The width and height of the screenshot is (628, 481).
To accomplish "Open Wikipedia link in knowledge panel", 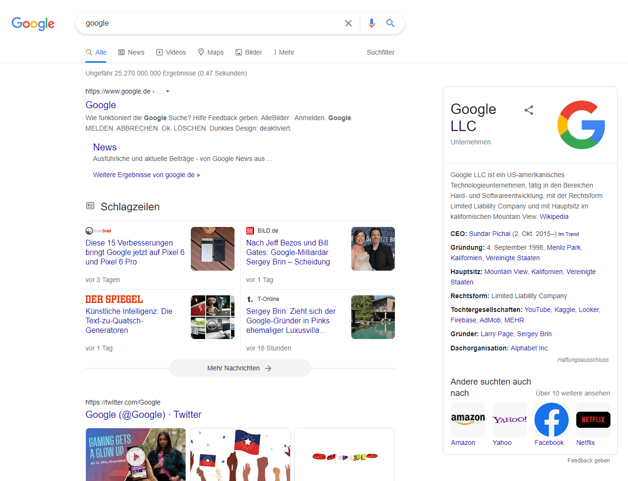I will (554, 217).
